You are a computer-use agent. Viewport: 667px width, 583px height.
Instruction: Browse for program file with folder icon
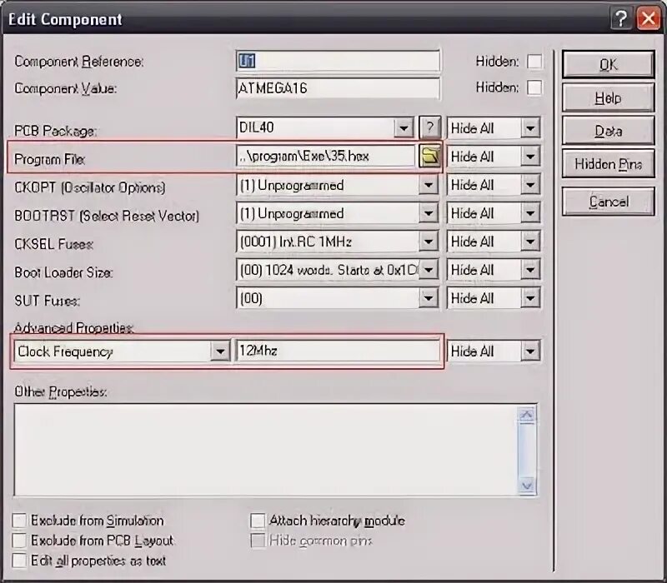coord(429,157)
